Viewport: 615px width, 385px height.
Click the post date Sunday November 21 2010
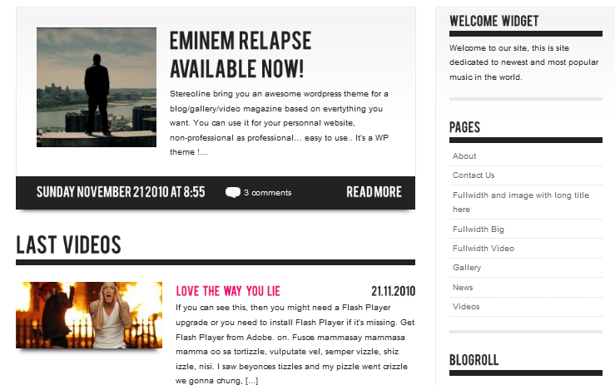coord(121,192)
